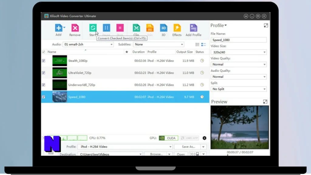311x175 pixels.
Task: Open the Video Quality dropdown
Action: 239,64
